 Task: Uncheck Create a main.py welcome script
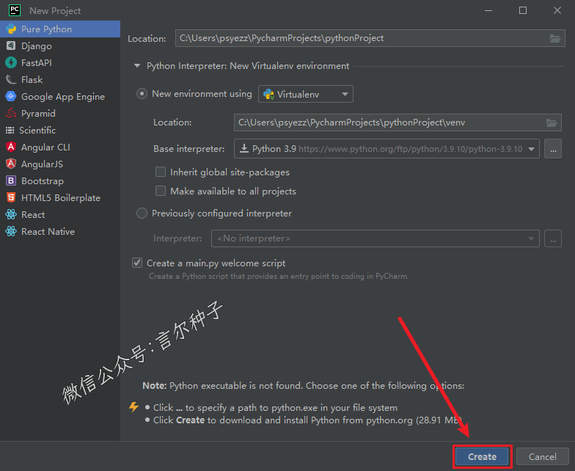tap(137, 263)
